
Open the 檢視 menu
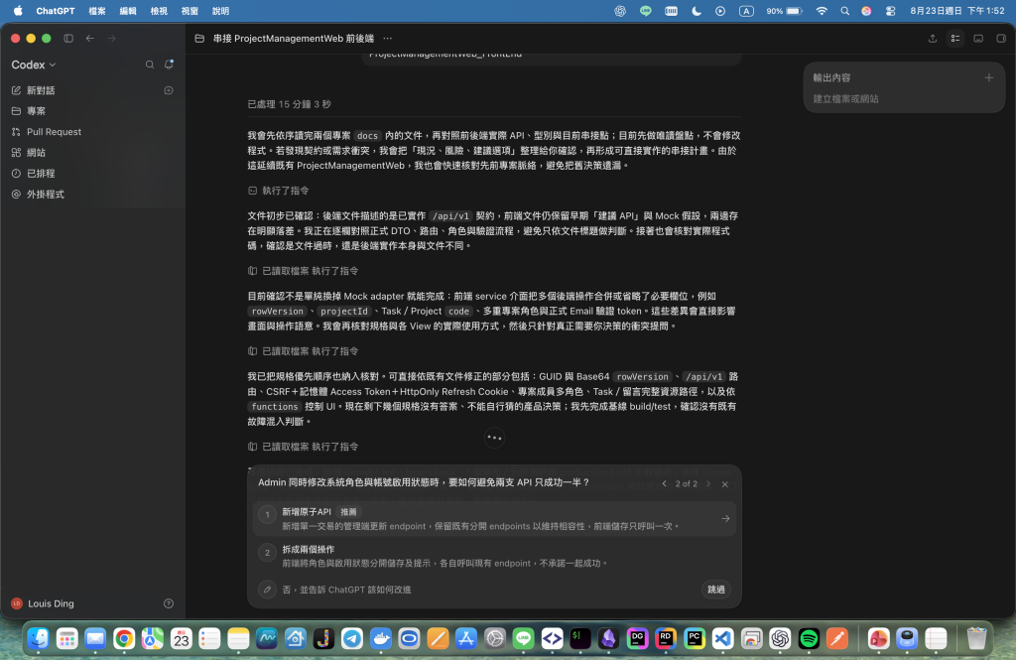coord(159,11)
